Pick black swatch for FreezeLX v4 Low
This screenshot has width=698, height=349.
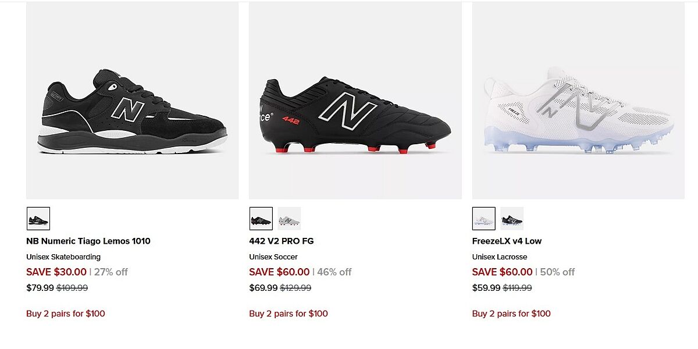[512, 219]
